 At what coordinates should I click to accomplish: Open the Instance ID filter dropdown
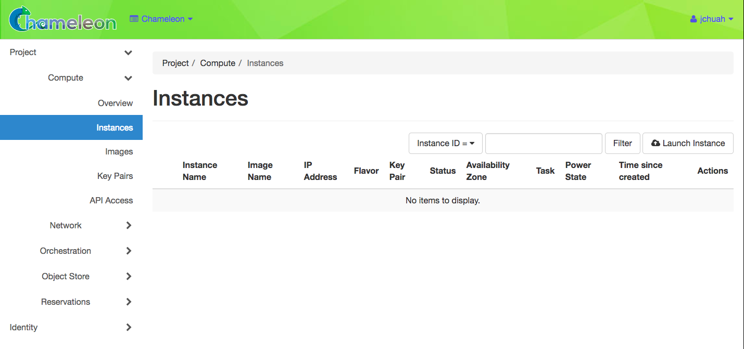tap(446, 143)
